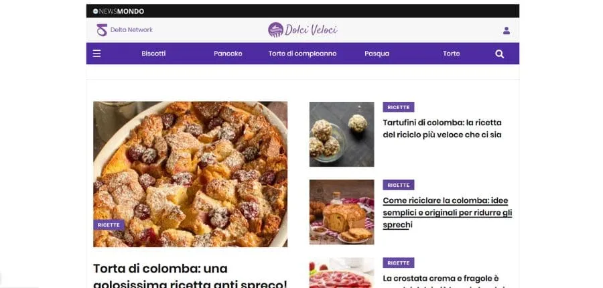Open the Pasqua category

[x=377, y=54]
